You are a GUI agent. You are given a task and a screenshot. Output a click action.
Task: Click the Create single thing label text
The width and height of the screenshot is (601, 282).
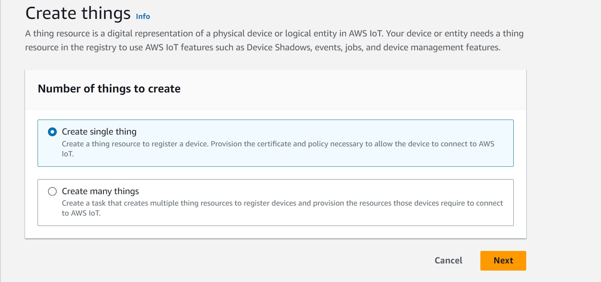tap(99, 132)
